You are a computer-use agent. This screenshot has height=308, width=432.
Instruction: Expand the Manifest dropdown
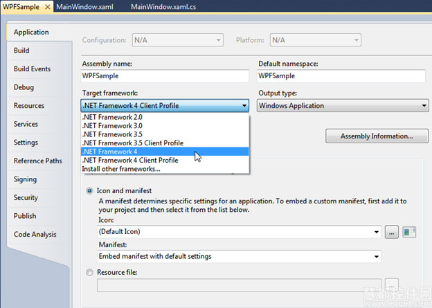point(377,257)
